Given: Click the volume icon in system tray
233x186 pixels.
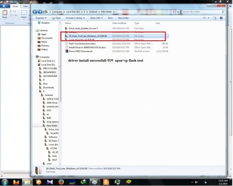Looking at the screenshot, I should (196, 182).
